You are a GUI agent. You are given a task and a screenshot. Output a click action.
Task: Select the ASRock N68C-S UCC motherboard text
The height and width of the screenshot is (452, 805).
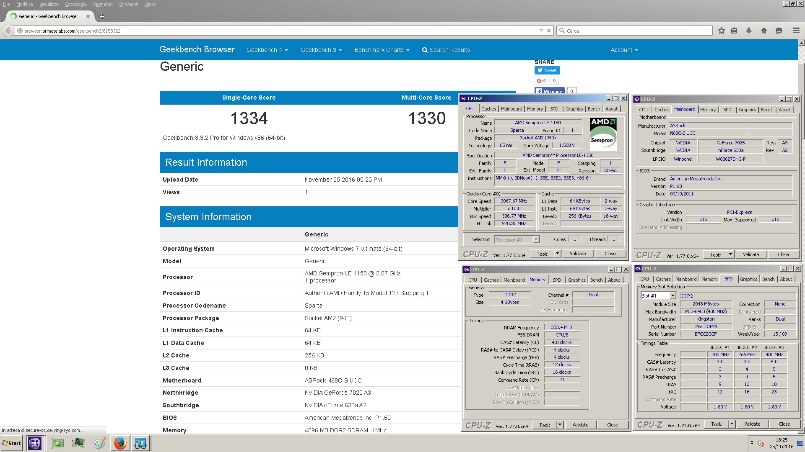click(333, 380)
